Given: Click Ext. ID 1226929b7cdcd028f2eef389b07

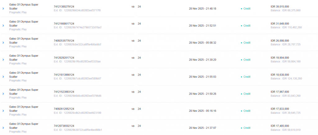Looking at the screenshot, I should click(77, 79).
